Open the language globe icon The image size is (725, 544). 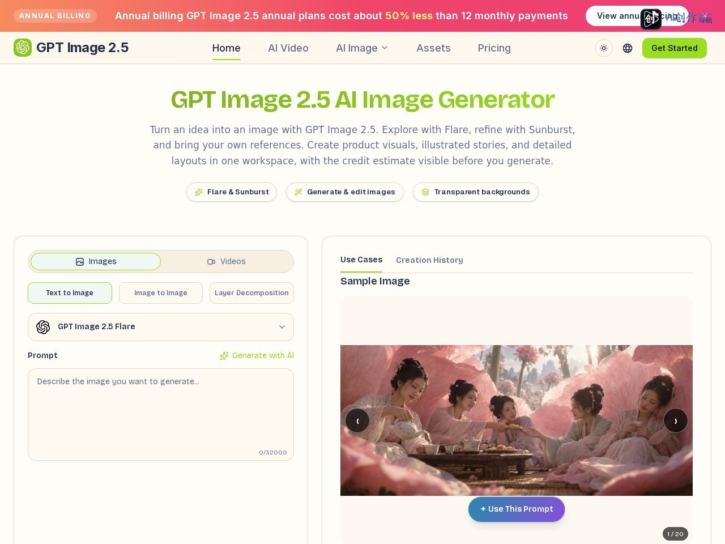click(628, 48)
